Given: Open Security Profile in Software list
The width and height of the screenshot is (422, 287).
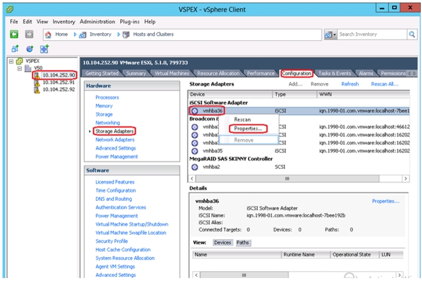Looking at the screenshot, I should point(112,241).
